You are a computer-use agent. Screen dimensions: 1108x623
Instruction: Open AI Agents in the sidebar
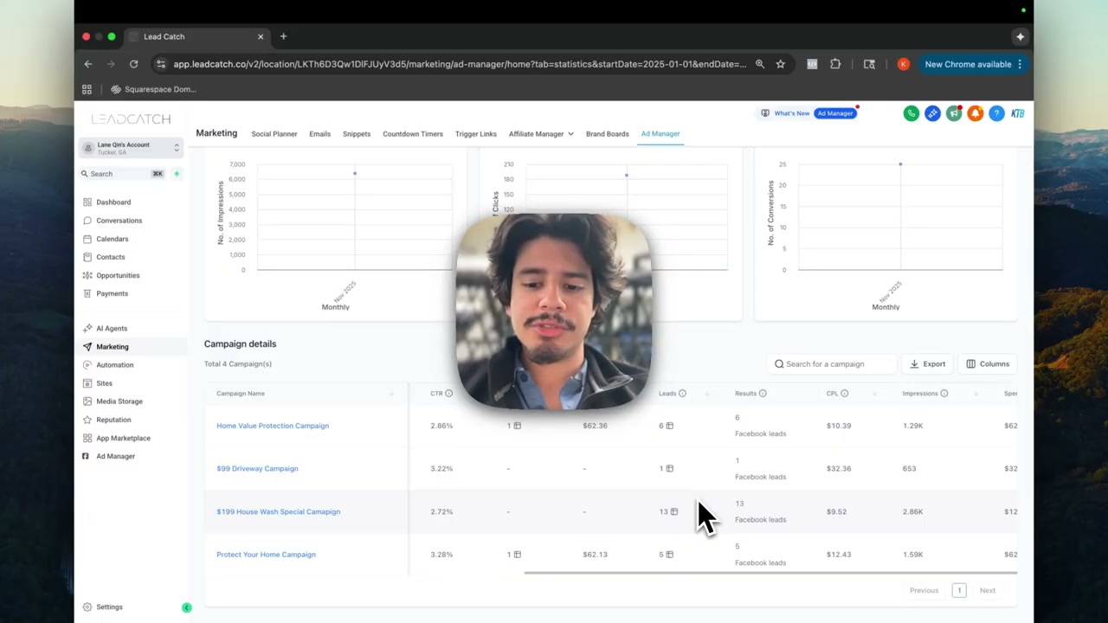(112, 329)
